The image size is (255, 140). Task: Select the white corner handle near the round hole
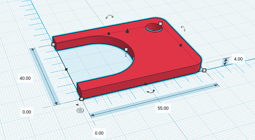point(161,24)
